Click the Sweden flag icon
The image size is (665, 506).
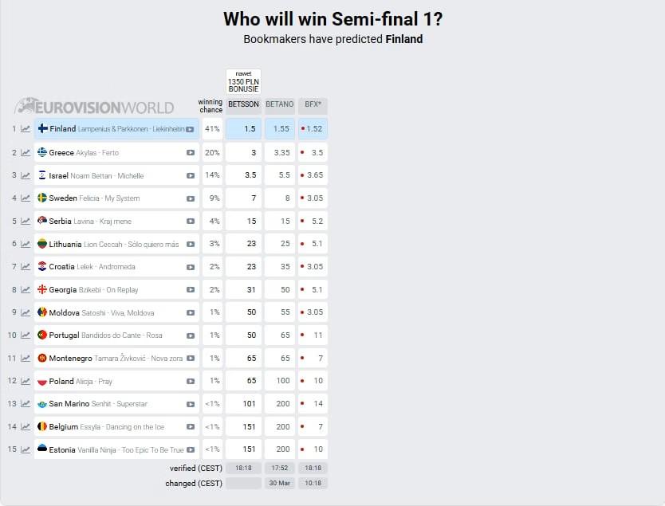click(x=42, y=198)
